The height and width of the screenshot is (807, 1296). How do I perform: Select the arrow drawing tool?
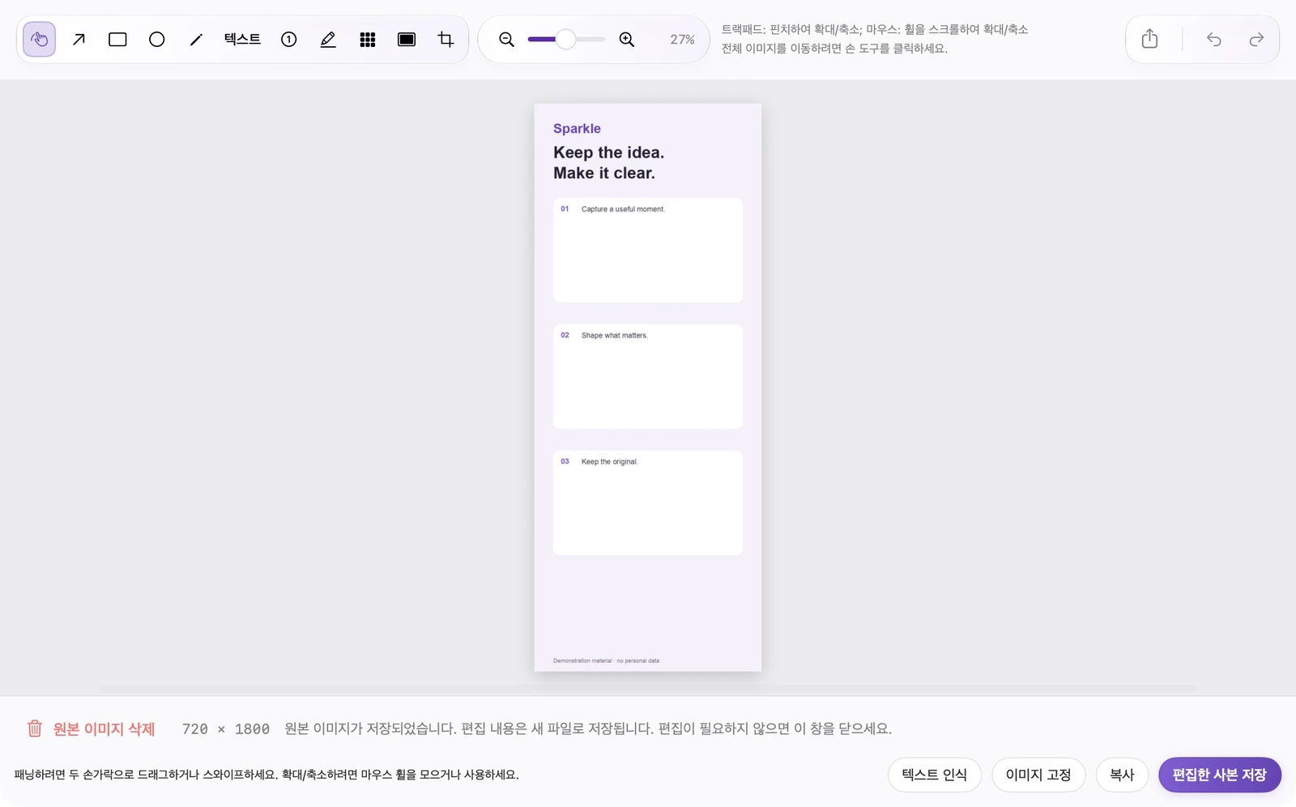pyautogui.click(x=79, y=40)
